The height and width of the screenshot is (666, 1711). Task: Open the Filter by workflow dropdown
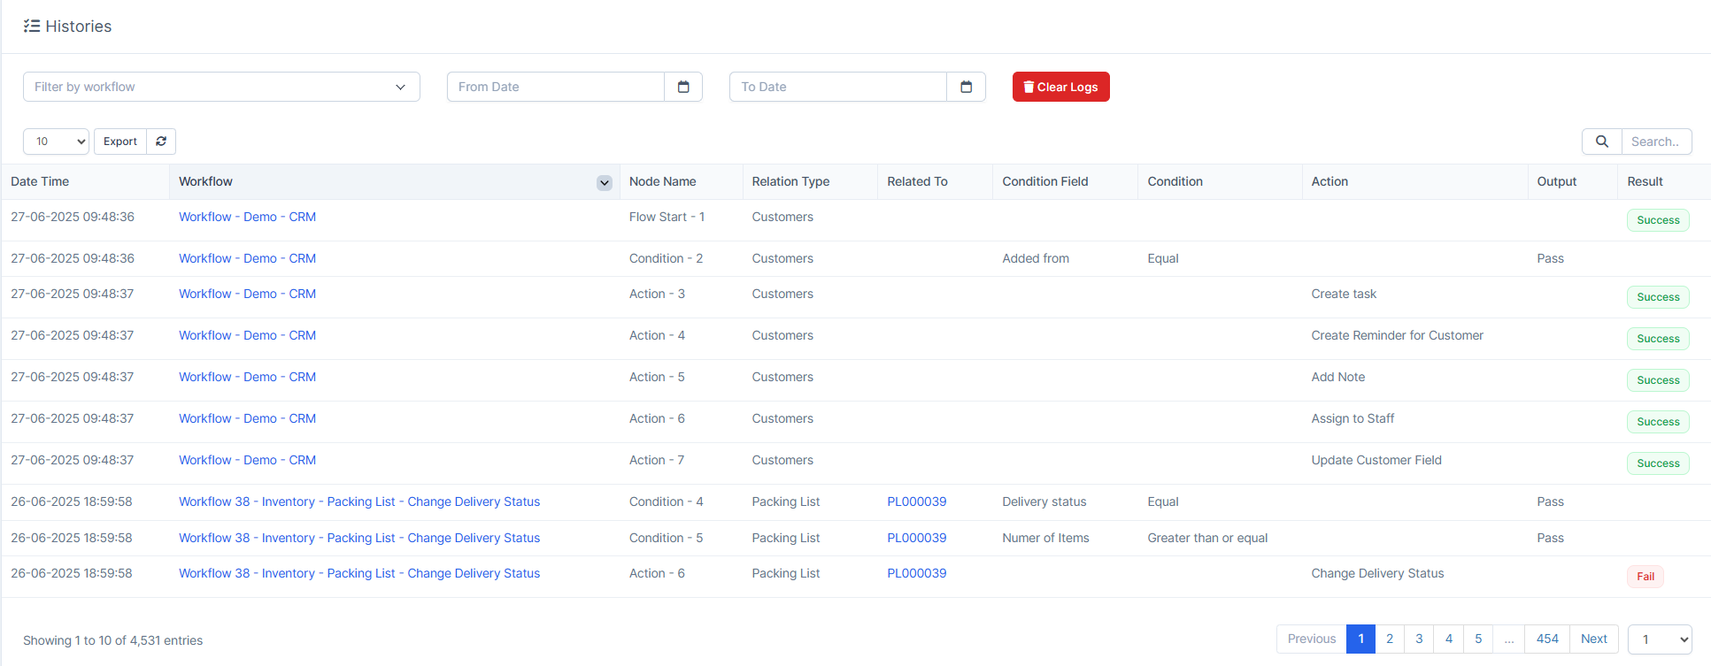pyautogui.click(x=221, y=87)
